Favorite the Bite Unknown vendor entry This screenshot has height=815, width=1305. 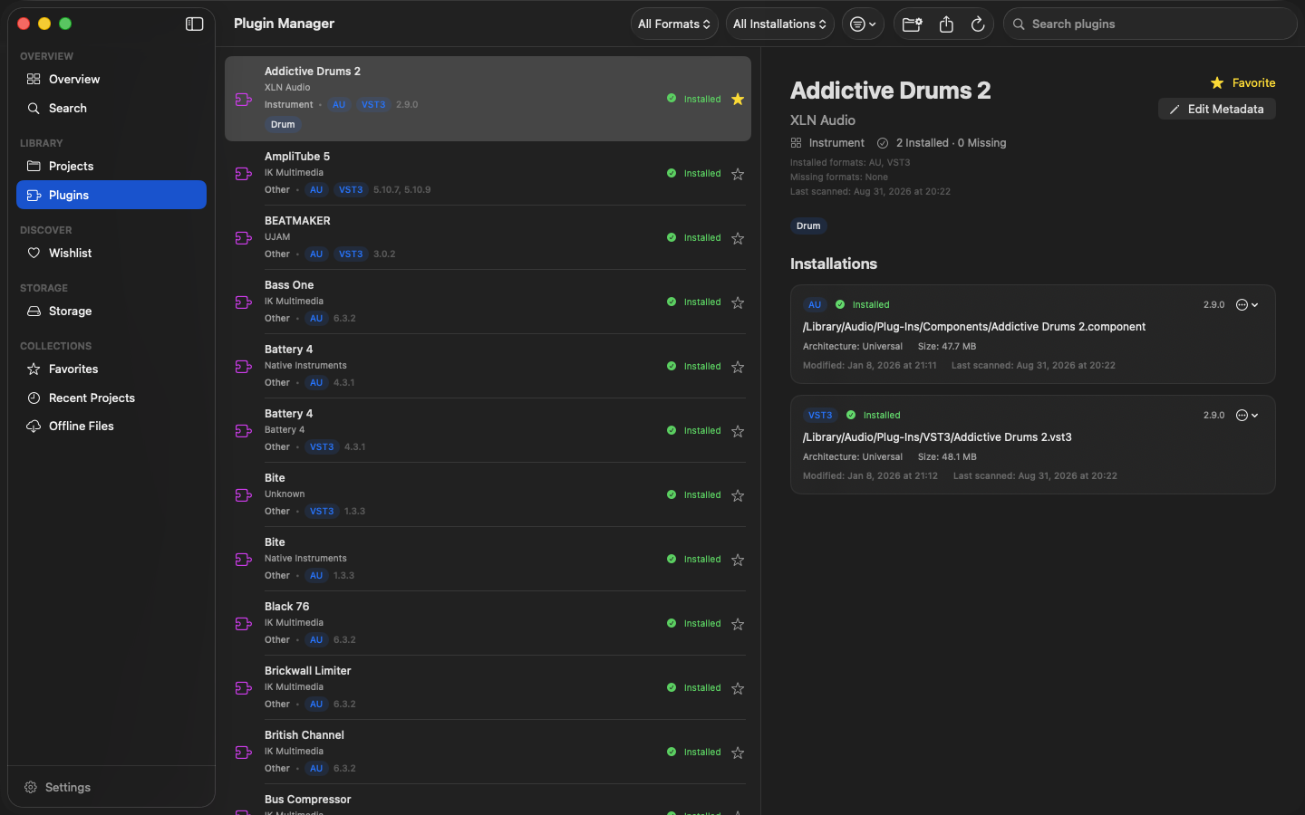click(x=738, y=495)
